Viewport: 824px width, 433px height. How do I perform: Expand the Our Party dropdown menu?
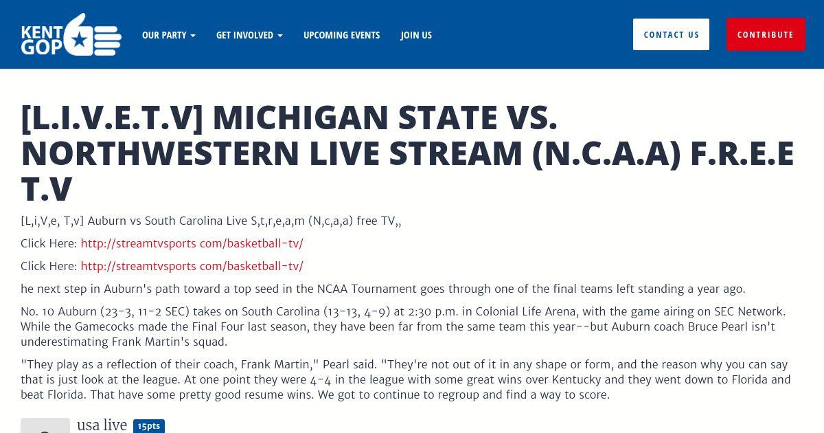coord(169,35)
